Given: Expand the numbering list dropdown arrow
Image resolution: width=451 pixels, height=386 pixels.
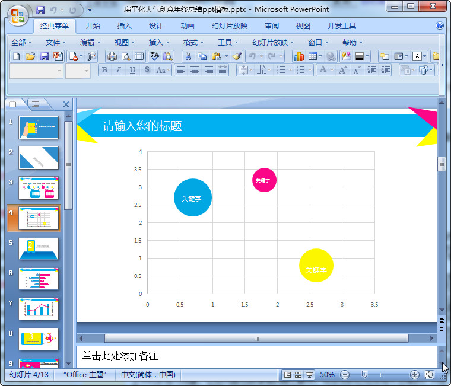Looking at the screenshot, I should 290,70.
